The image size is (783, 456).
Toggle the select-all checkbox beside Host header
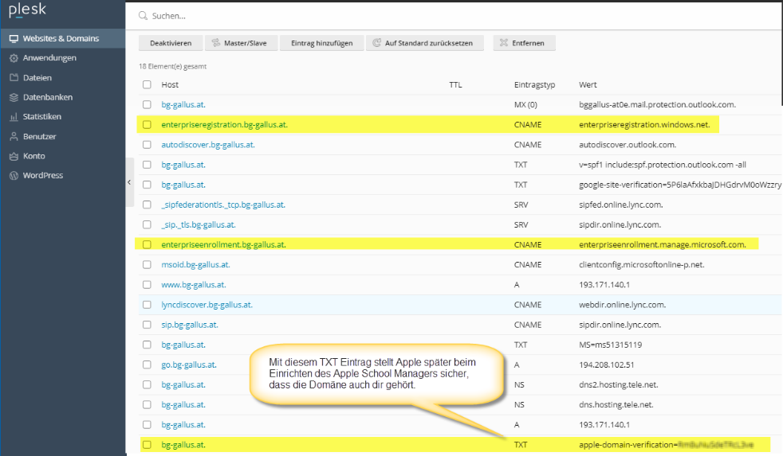[147, 84]
